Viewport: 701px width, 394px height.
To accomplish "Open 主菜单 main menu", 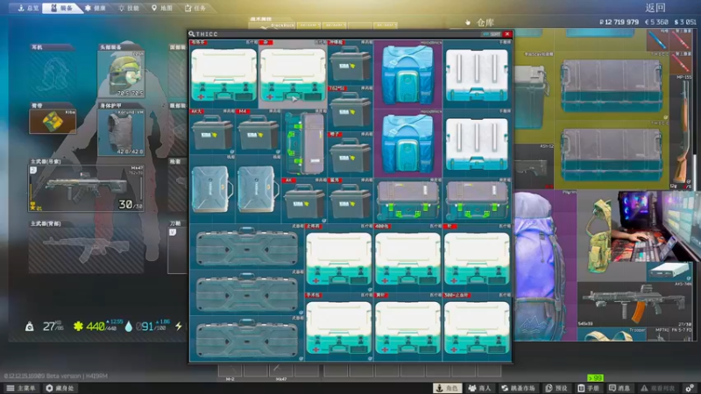I will click(x=20, y=388).
